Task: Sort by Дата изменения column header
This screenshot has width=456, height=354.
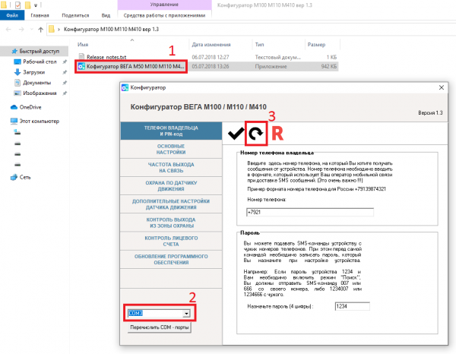Action: coord(211,45)
